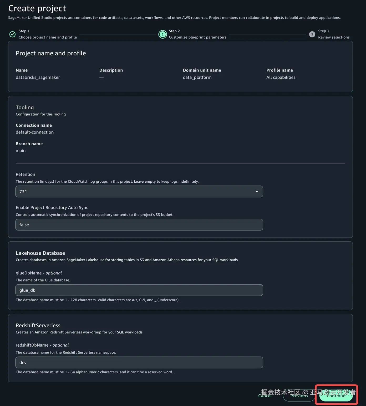Click the Lakehouse Database section heading
Screen dimensions: 366x406
pyautogui.click(x=40, y=253)
